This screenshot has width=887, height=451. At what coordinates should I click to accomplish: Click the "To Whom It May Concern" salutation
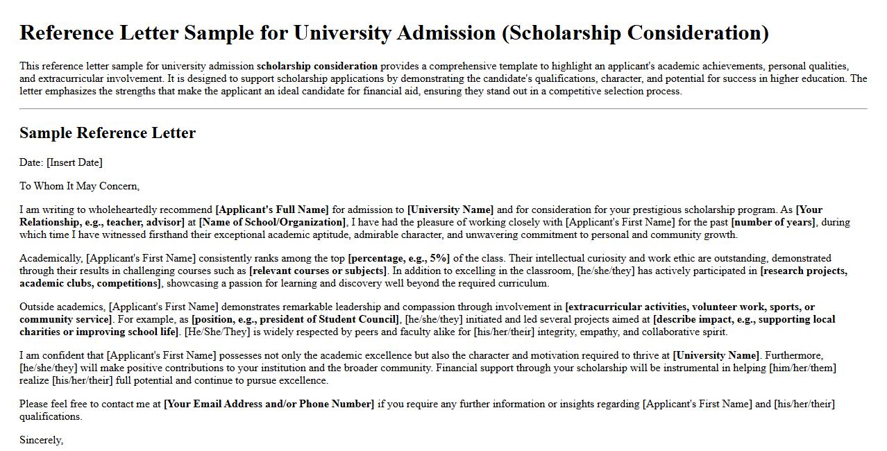[x=79, y=186]
